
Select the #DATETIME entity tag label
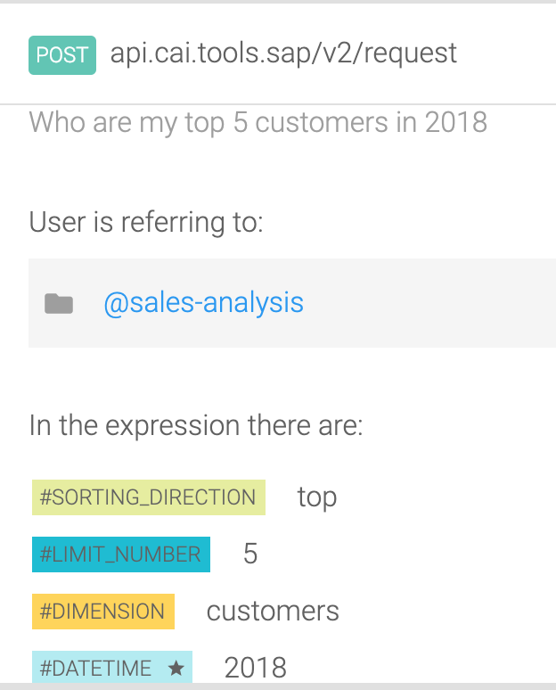97,668
